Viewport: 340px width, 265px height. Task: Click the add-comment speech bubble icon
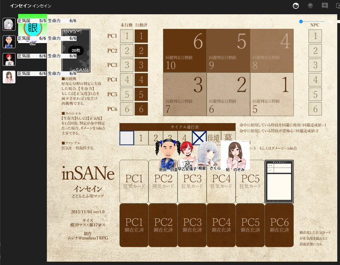[x=324, y=6]
